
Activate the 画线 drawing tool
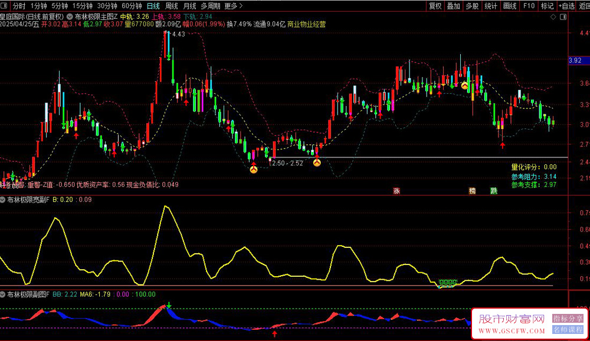click(x=510, y=6)
